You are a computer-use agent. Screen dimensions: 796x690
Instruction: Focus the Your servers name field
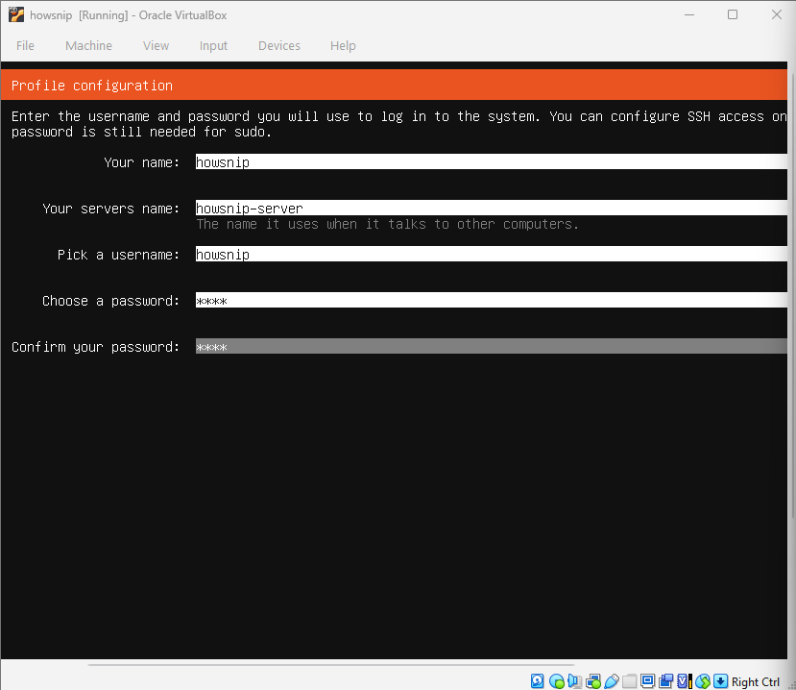tap(492, 209)
